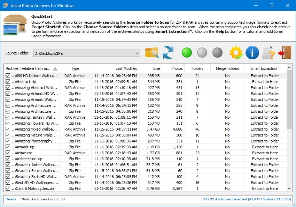Click the light gray round button
Screen dimensions: 296x207
pyautogui.click(x=202, y=53)
